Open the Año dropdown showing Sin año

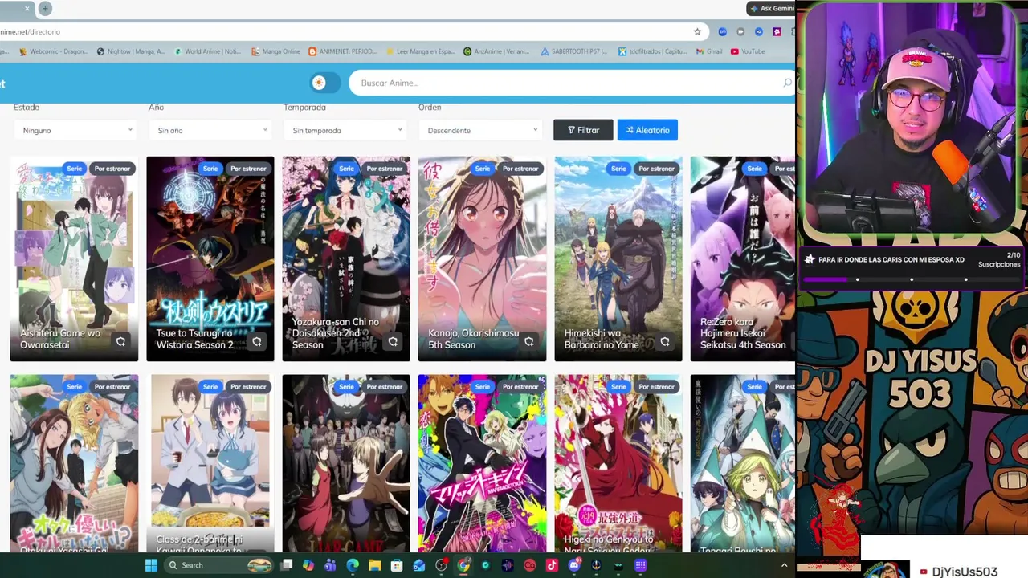coord(210,130)
